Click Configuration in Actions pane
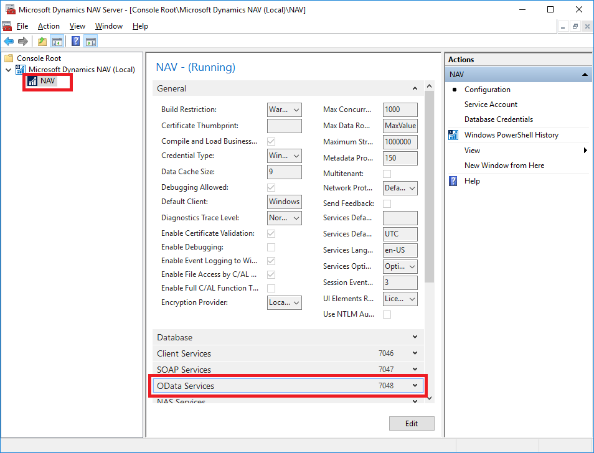 point(487,90)
